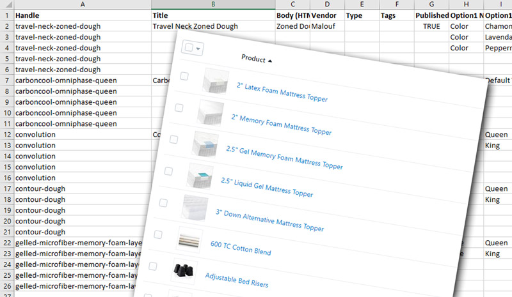Click thumbnail of 2.5" Gel Memory Foam Topper
The width and height of the screenshot is (512, 297).
click(x=205, y=144)
